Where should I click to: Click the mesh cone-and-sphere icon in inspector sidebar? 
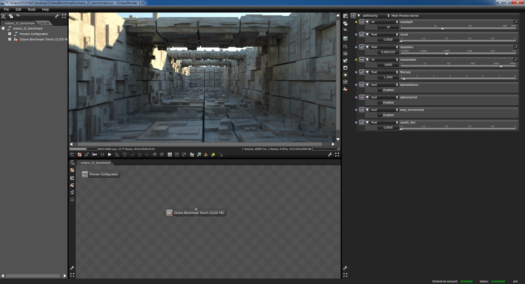point(345,89)
